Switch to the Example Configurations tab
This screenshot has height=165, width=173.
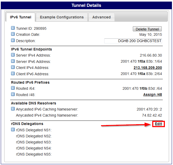(62, 17)
